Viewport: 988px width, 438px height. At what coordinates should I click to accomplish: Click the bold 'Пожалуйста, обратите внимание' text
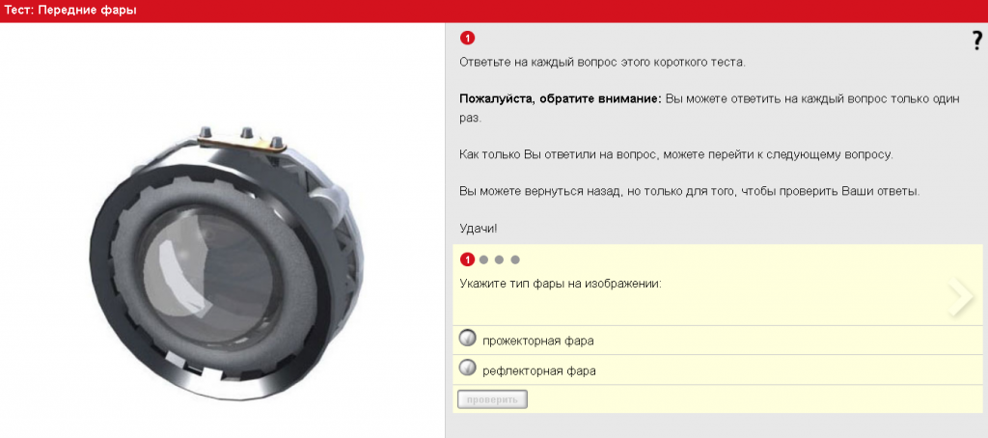click(560, 99)
